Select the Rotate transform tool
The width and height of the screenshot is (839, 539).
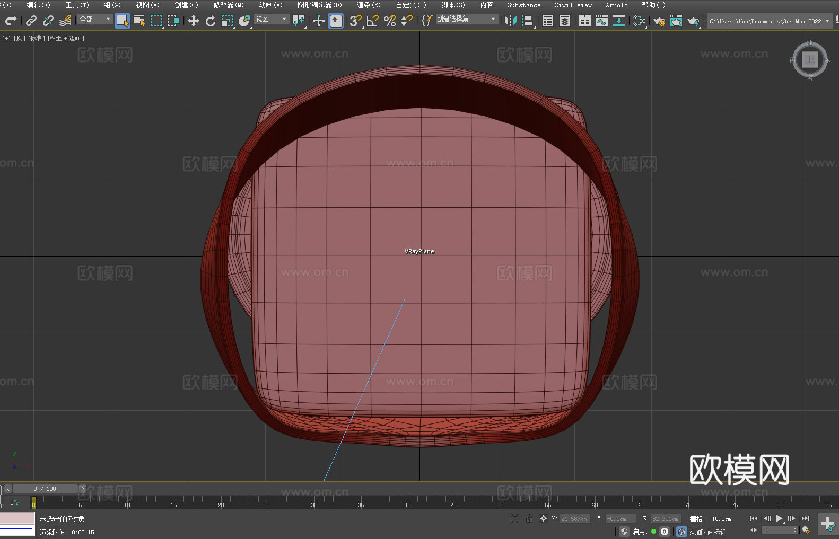click(x=211, y=21)
